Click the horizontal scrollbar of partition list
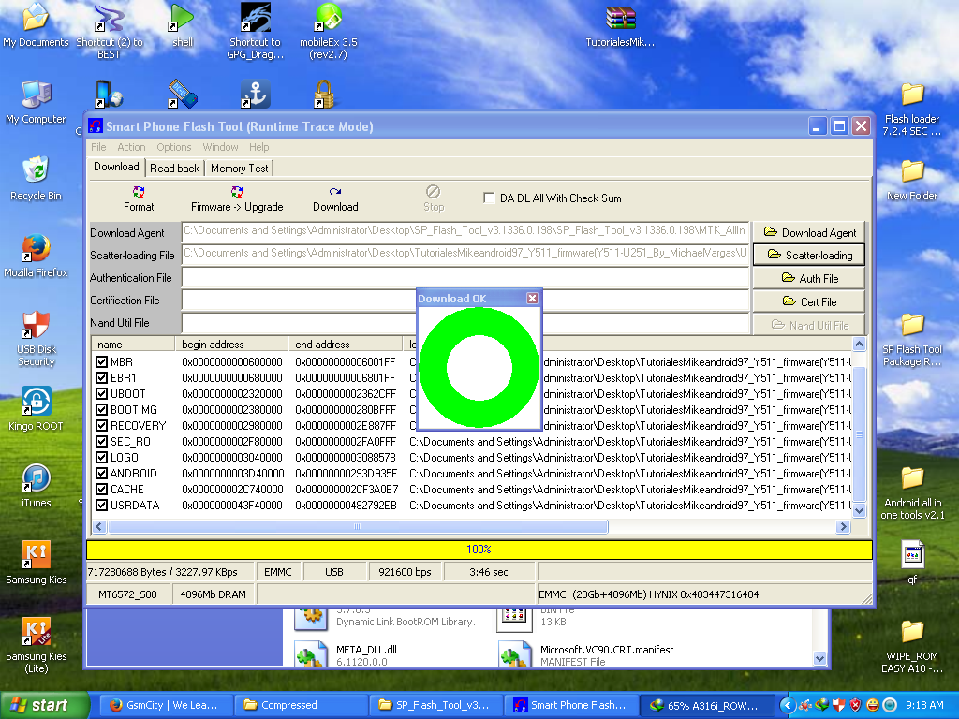 click(x=357, y=527)
